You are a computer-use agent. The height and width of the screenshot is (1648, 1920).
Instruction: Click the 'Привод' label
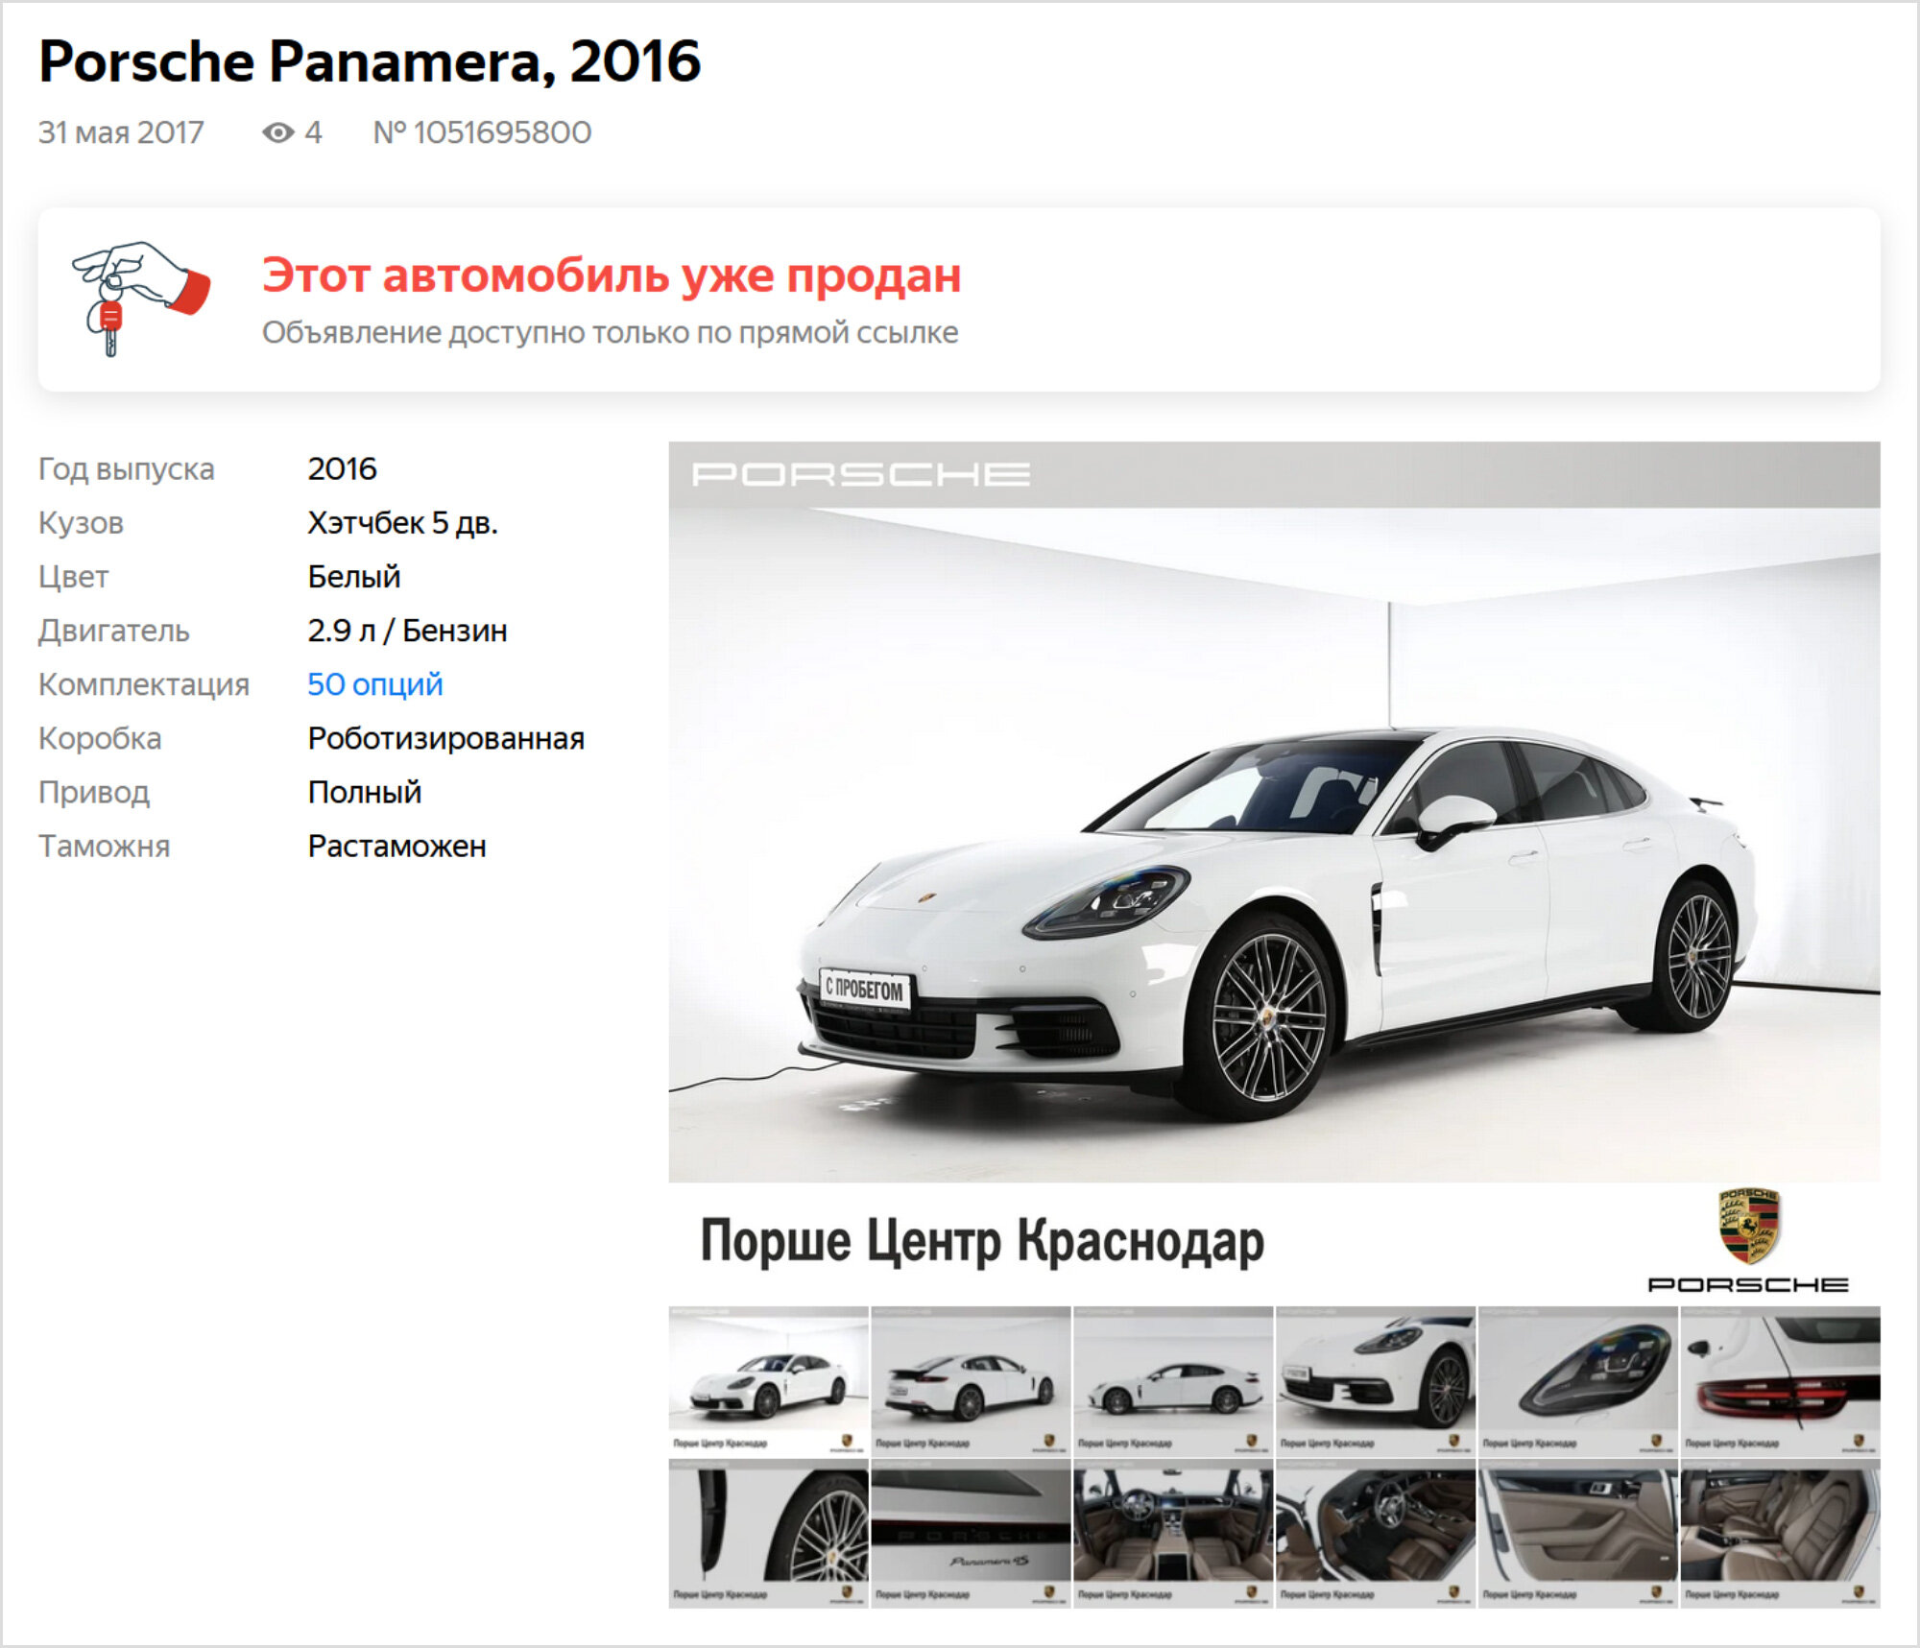[94, 792]
